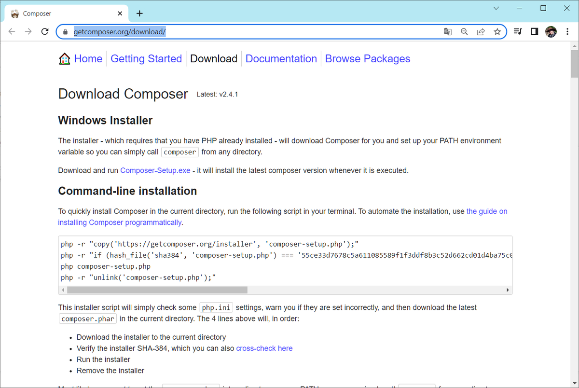
Task: Click the 'Command-line installation' heading
Action: tap(127, 191)
